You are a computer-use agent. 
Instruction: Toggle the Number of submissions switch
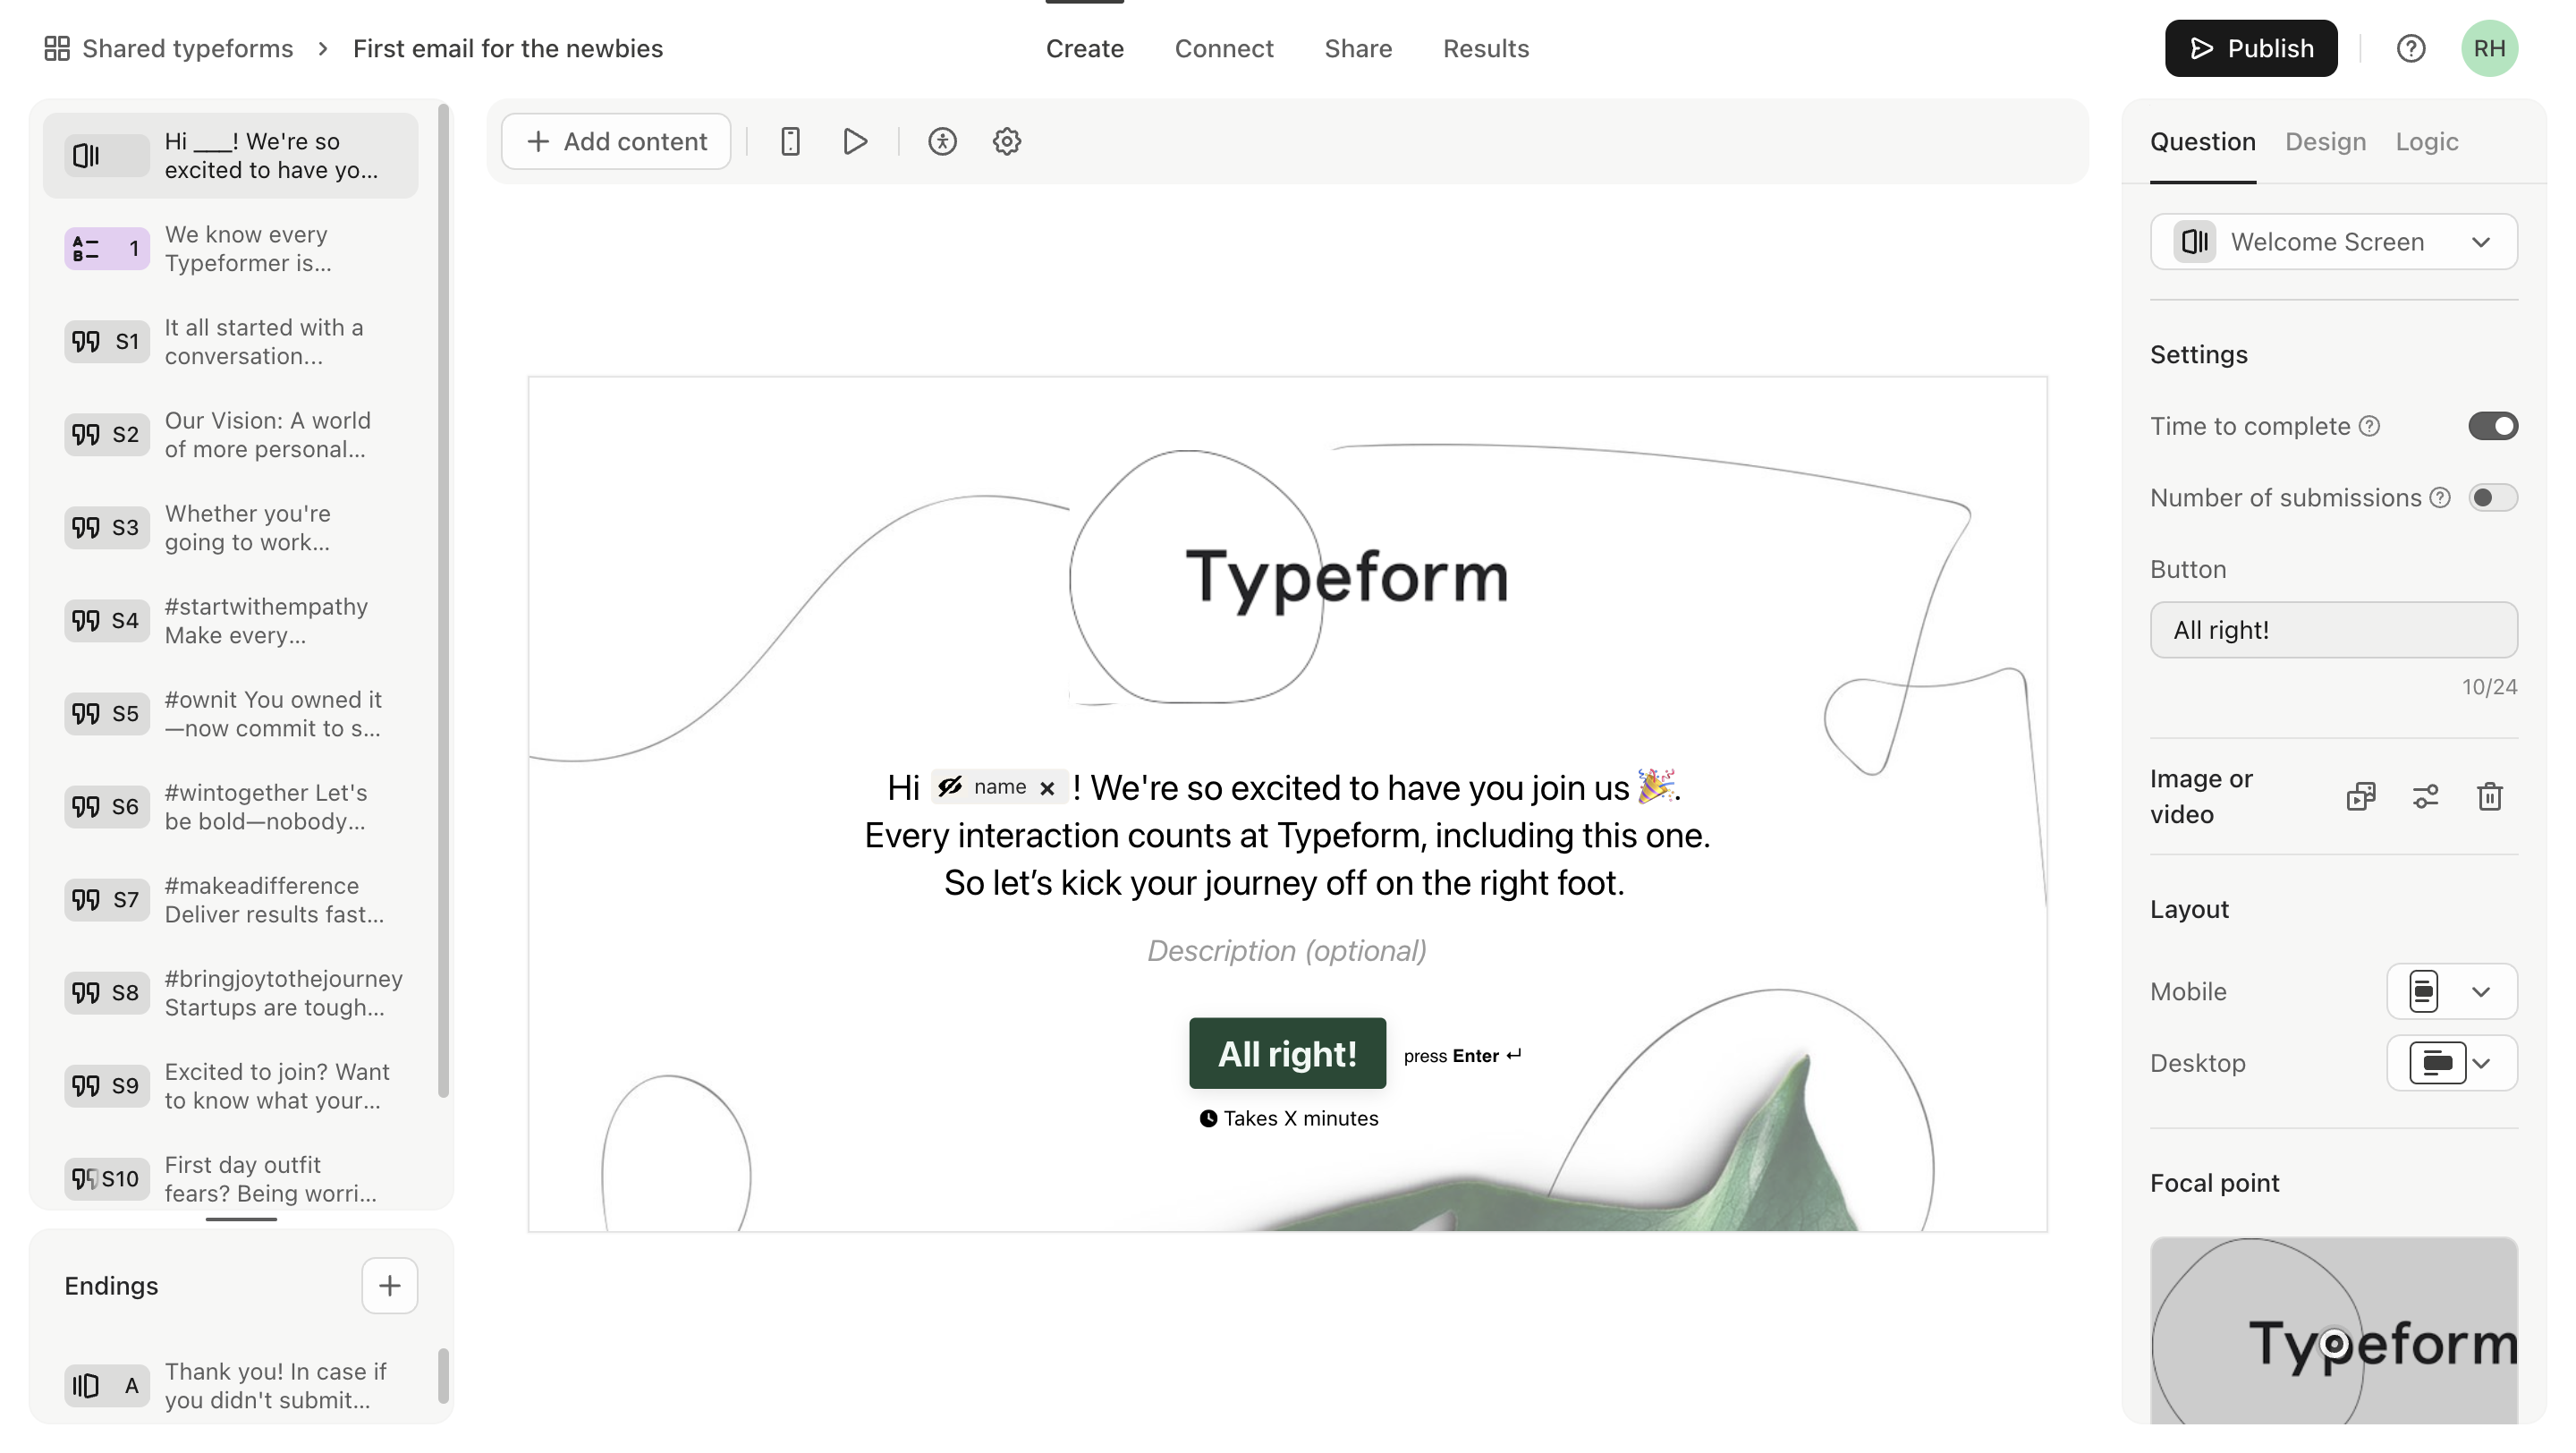click(x=2493, y=497)
